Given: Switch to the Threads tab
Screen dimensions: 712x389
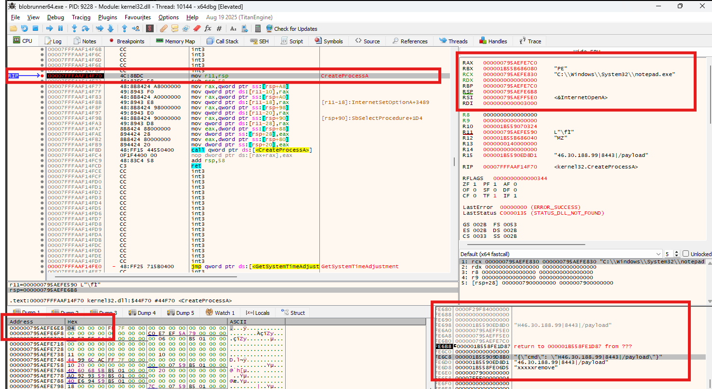Looking at the screenshot, I should pyautogui.click(x=453, y=41).
